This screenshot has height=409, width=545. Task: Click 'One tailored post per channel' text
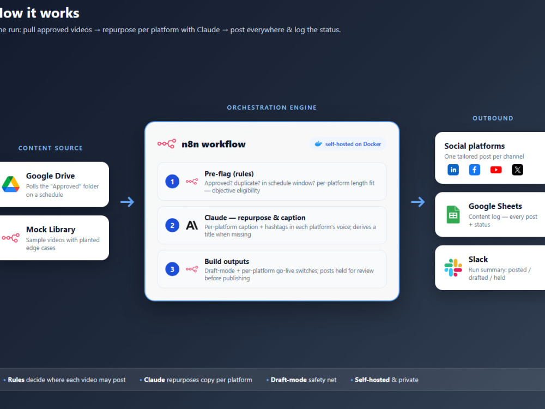pyautogui.click(x=484, y=157)
